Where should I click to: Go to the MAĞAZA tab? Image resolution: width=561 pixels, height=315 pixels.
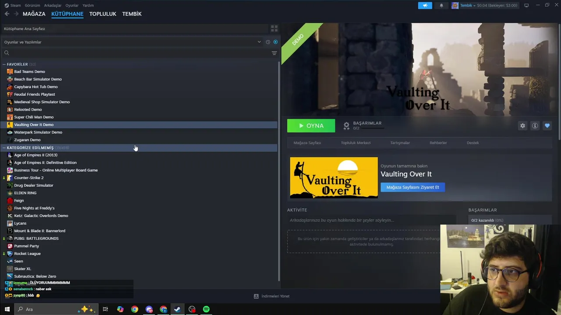coord(34,14)
